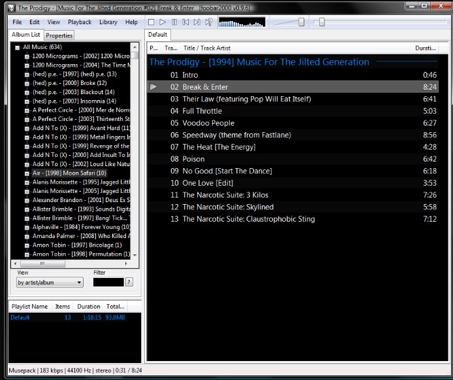The image size is (453, 380).
Task: Click the foobar2000 title bar icon
Action: tap(12, 8)
